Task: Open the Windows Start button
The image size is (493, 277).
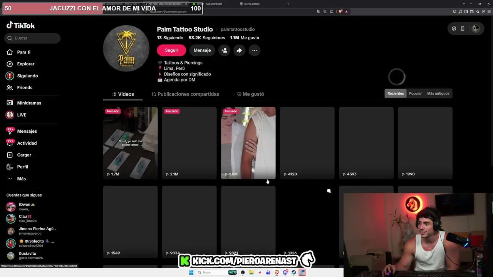Action: click(191, 272)
